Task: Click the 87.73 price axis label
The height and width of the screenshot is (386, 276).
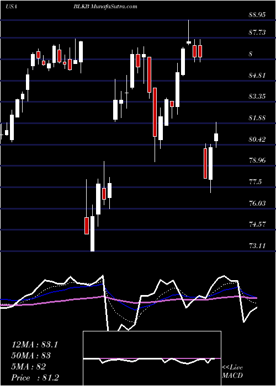Action: click(x=257, y=32)
